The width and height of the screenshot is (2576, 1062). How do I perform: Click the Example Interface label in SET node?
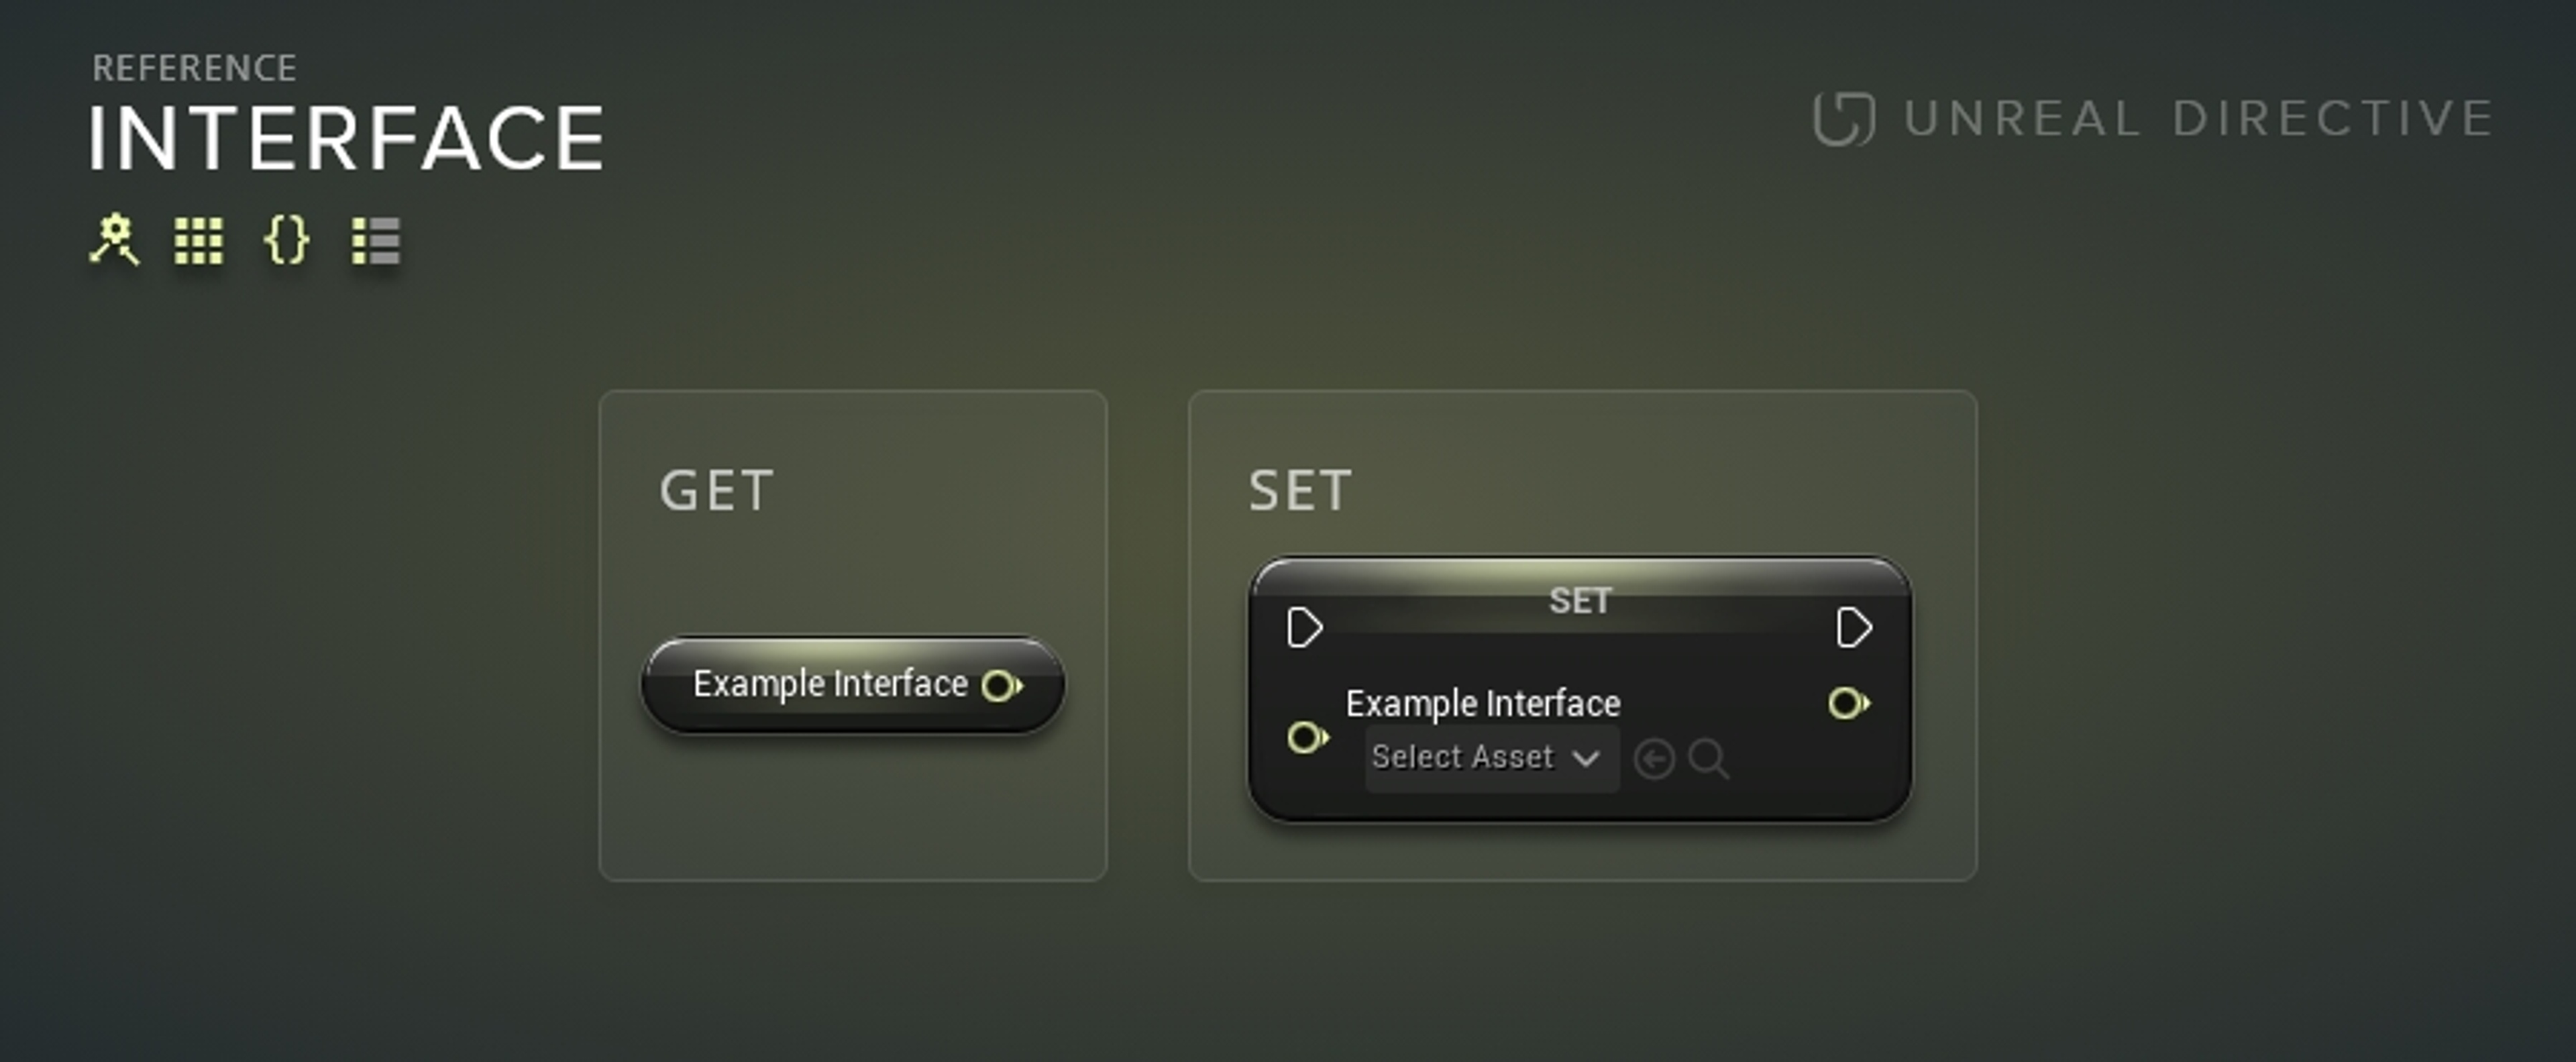[1482, 704]
